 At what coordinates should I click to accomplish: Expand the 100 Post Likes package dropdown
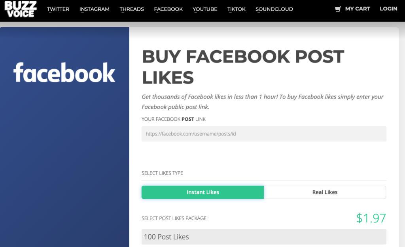pos(264,237)
